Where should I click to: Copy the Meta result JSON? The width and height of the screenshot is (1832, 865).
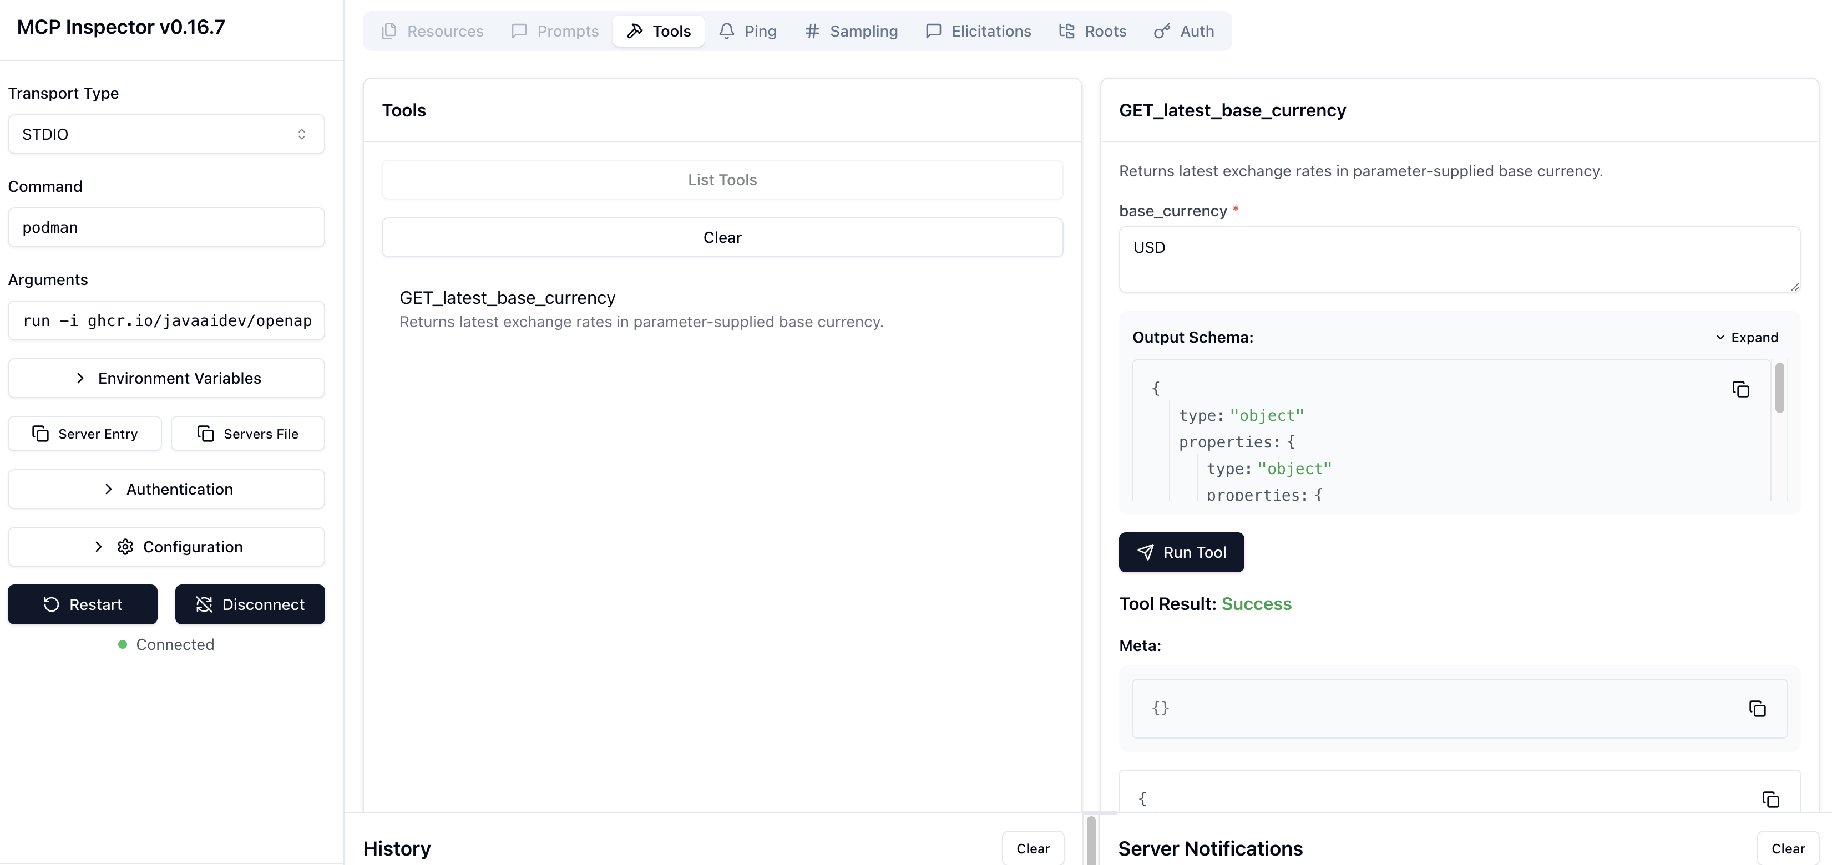pyautogui.click(x=1757, y=709)
